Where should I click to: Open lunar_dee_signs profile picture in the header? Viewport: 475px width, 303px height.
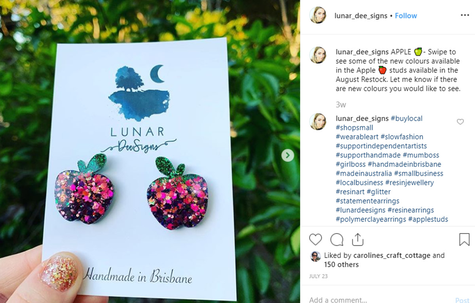pyautogui.click(x=318, y=15)
